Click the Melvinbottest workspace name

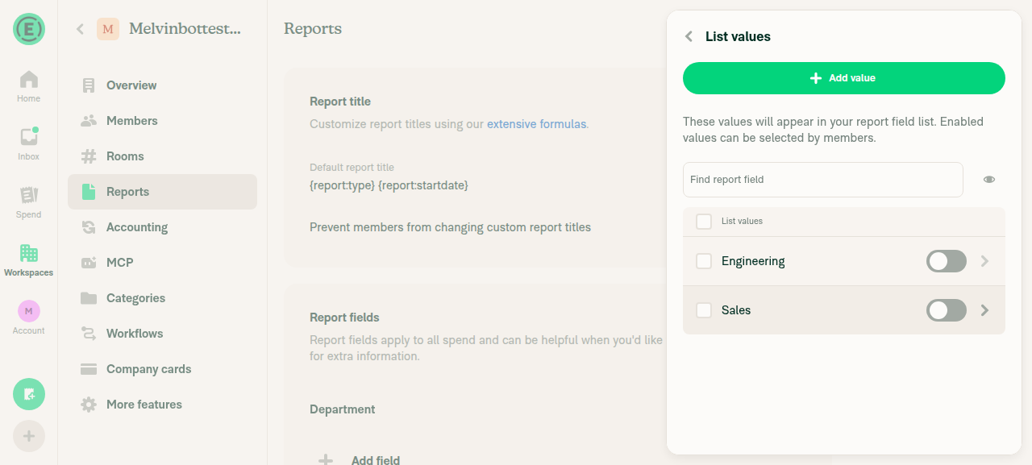tap(185, 29)
